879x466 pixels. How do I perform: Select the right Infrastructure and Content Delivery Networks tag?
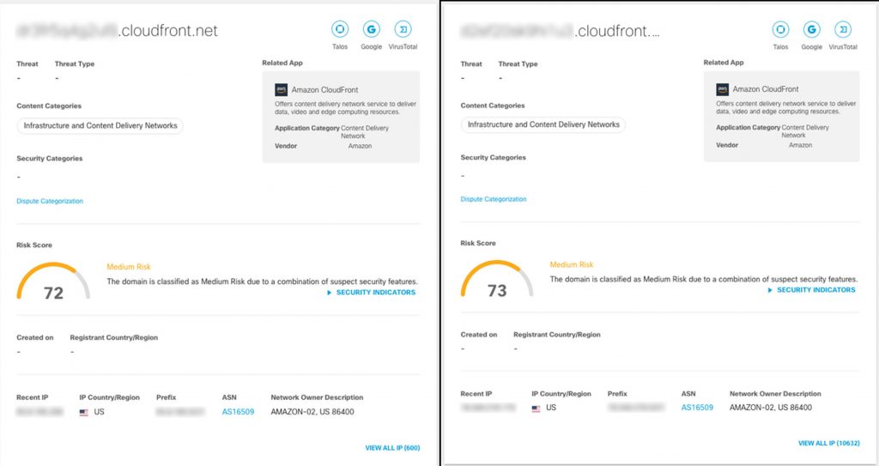543,124
